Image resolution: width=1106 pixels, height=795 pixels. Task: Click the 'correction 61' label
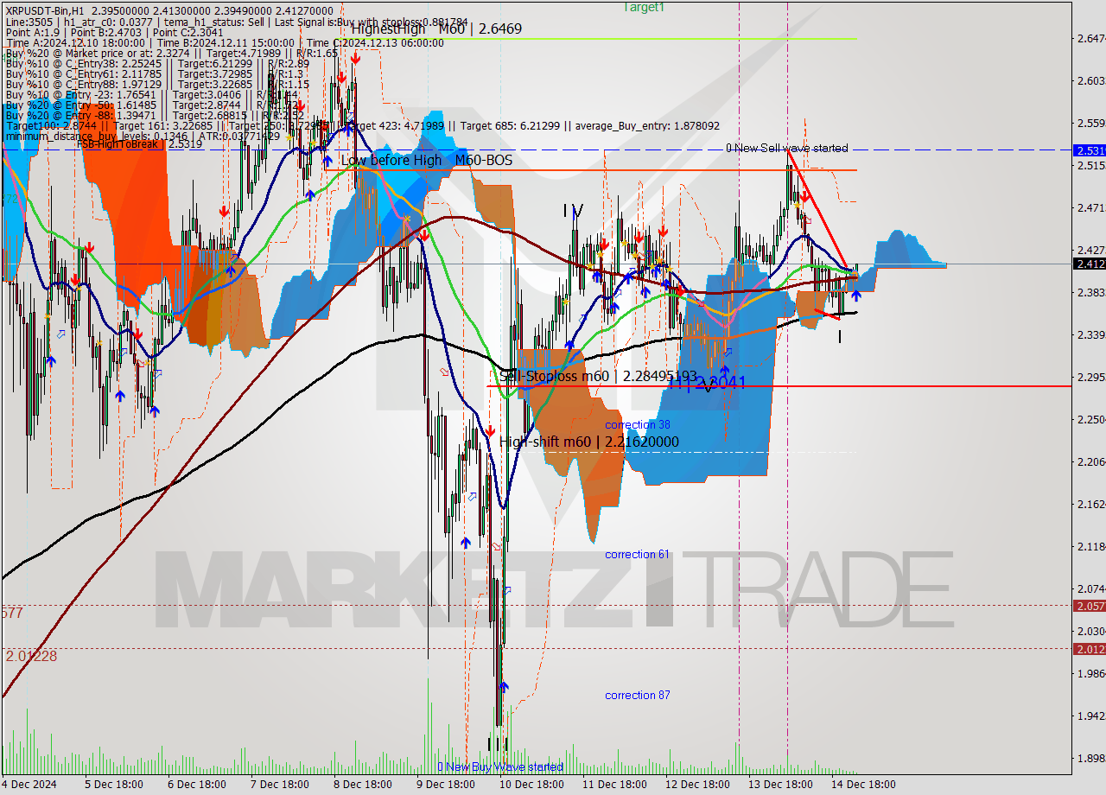[638, 555]
